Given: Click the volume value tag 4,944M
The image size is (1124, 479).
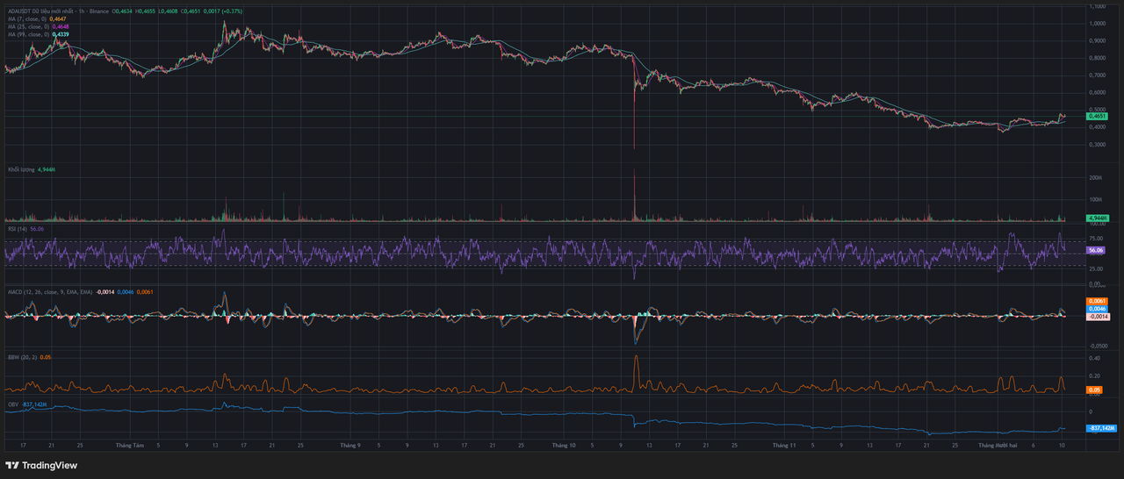Looking at the screenshot, I should pos(1098,218).
